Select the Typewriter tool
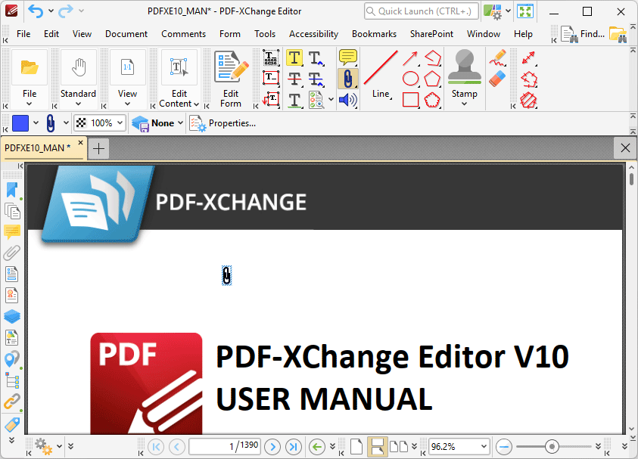The height and width of the screenshot is (459, 638). point(271,57)
